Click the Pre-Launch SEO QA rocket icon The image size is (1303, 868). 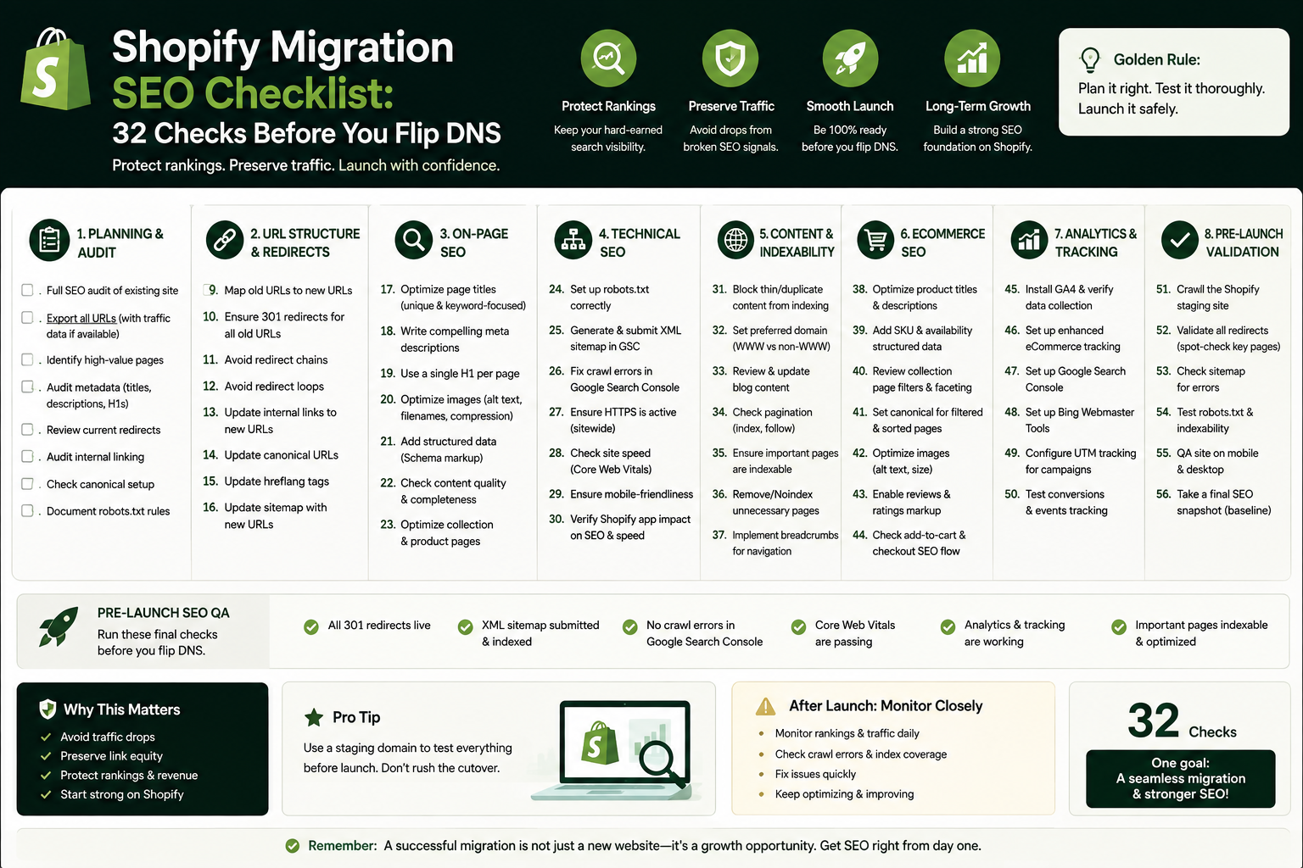59,628
